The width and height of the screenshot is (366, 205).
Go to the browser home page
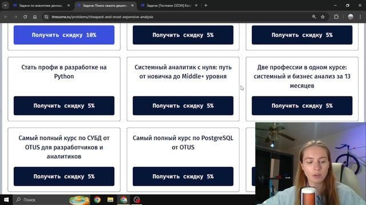pyautogui.click(x=35, y=17)
